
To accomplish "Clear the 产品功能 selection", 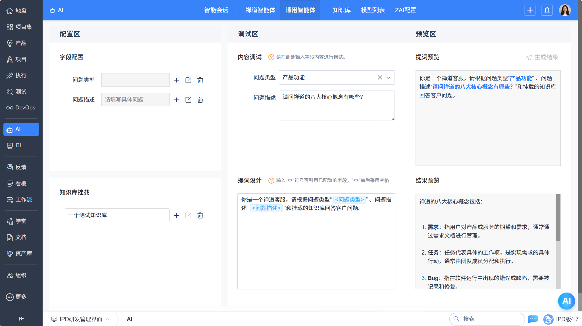I will pos(380,78).
